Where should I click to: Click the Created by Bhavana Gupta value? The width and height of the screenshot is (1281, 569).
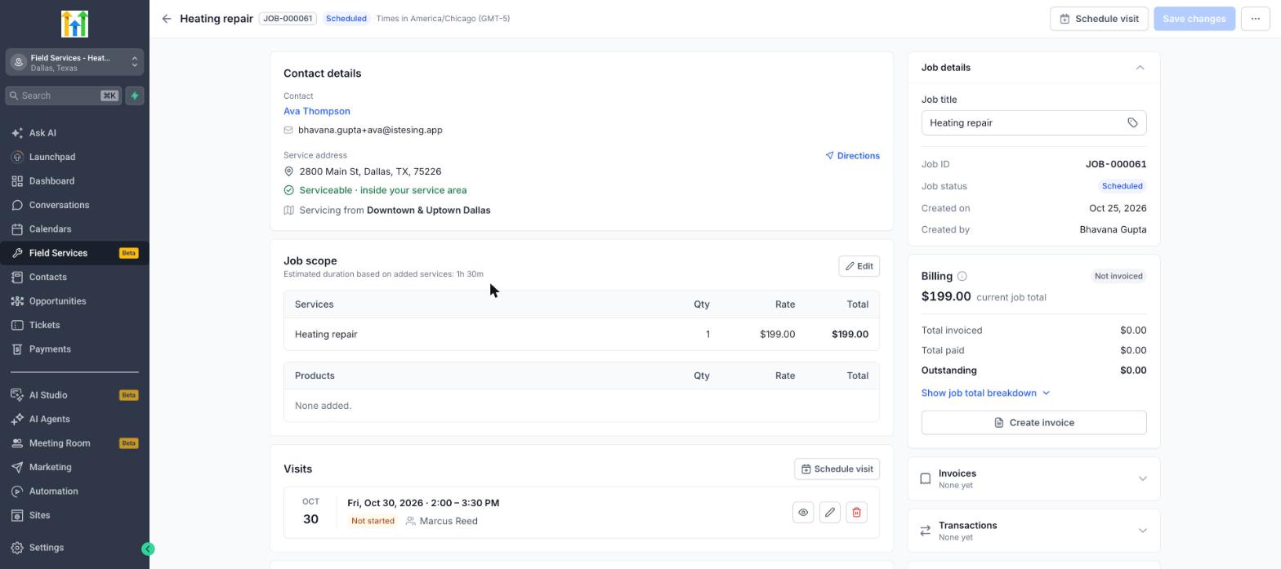[x=1113, y=229]
